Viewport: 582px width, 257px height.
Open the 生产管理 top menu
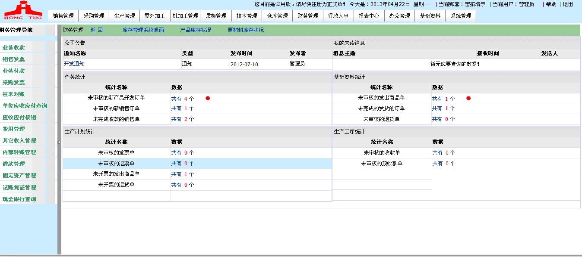(124, 16)
